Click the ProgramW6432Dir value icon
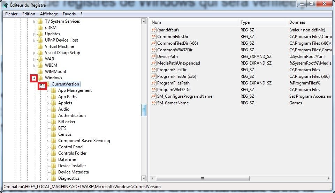 point(154,89)
